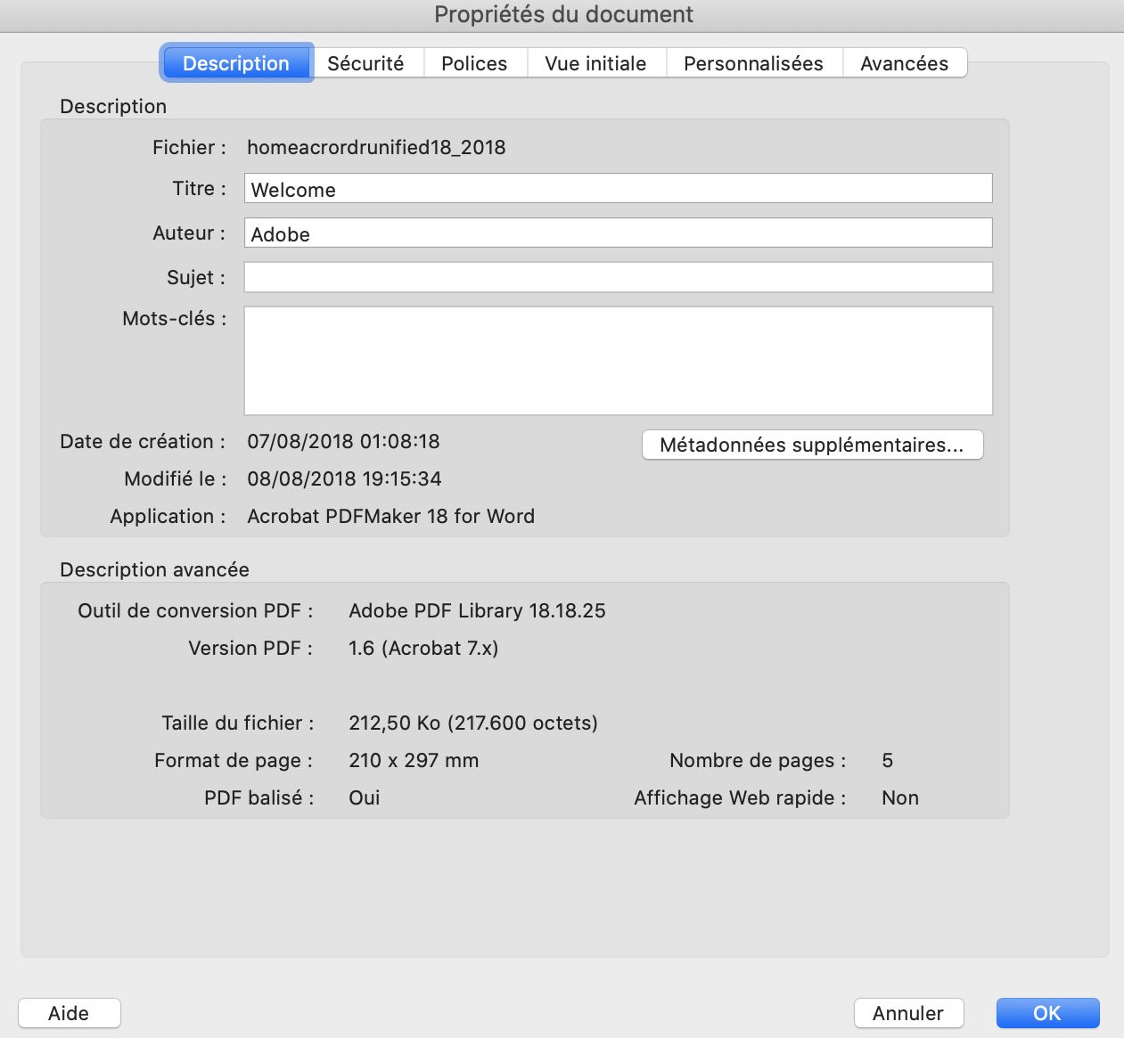Click the Sujet : label
1124x1038 pixels.
tap(196, 277)
